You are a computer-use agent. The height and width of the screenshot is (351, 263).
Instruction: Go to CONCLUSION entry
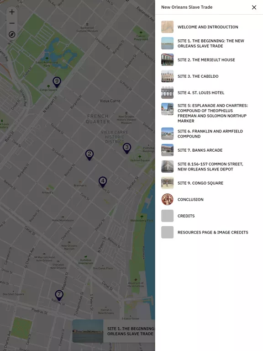coord(190,199)
